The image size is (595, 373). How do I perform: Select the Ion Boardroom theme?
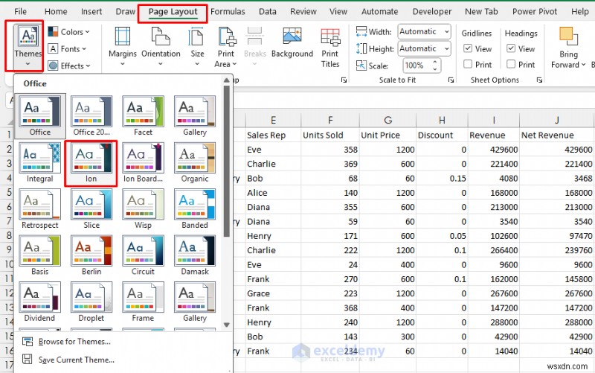tap(143, 162)
